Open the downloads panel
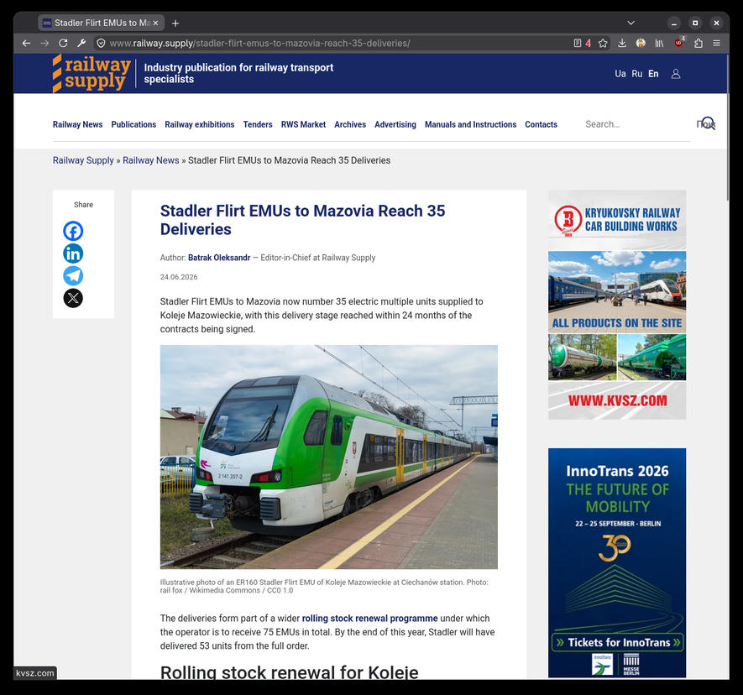 pyautogui.click(x=622, y=43)
